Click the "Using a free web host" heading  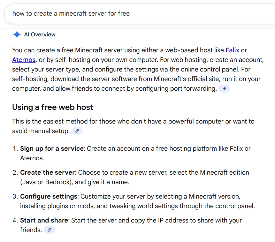click(x=52, y=107)
